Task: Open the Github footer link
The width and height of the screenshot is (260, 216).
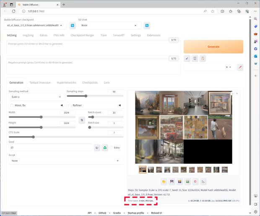Action: 102,213
